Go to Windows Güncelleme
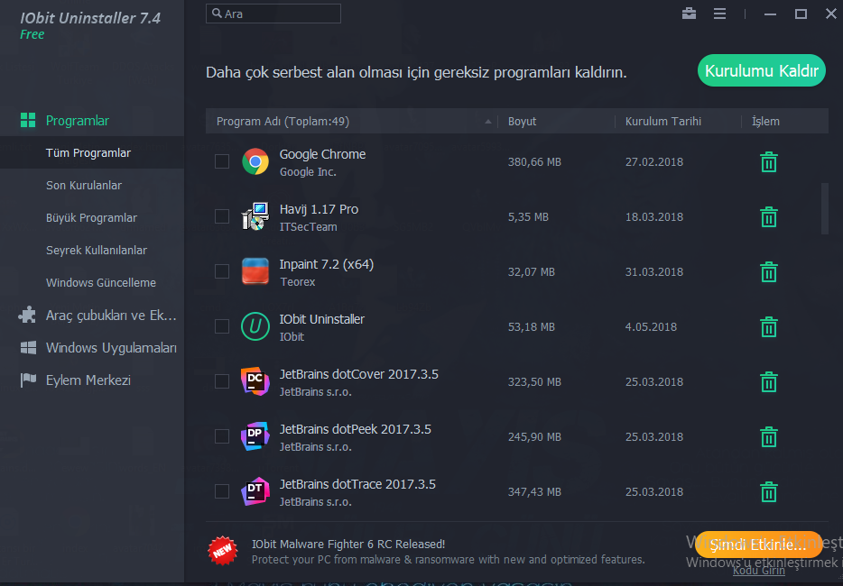 tap(101, 282)
